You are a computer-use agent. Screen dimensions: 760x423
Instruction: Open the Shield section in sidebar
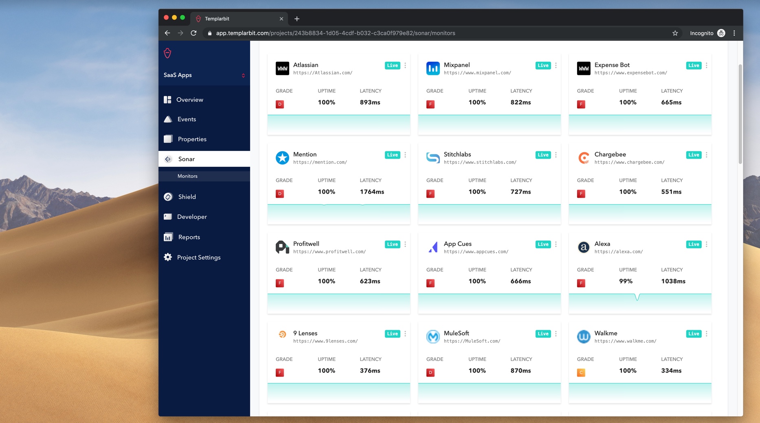187,197
